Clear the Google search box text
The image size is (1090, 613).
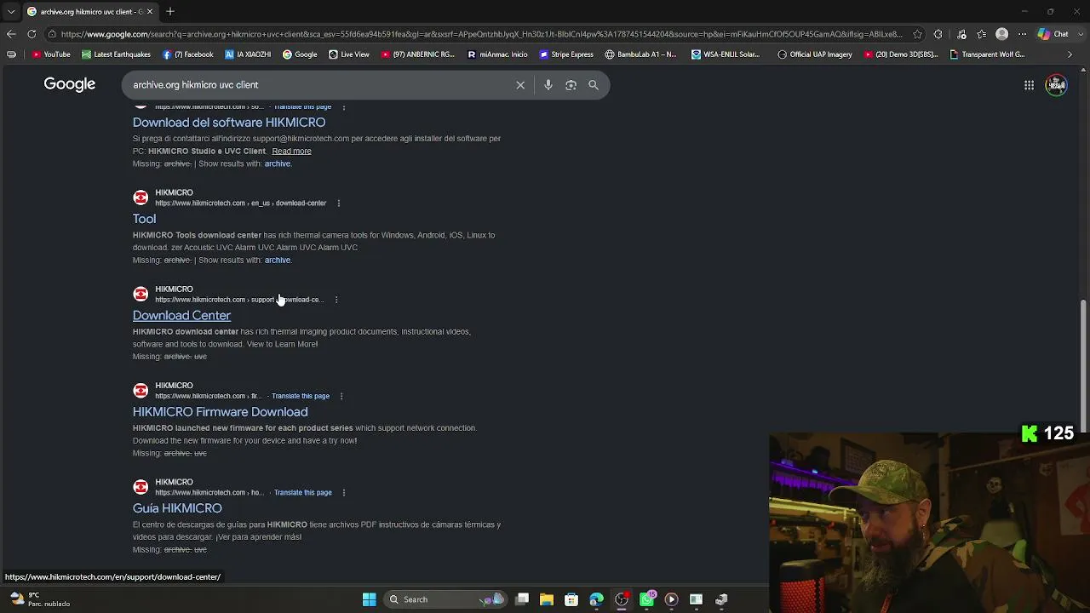pos(520,85)
